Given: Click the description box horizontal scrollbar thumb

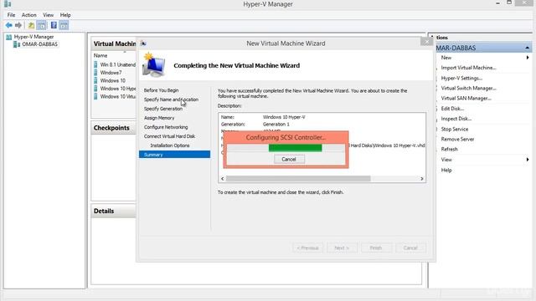Looking at the screenshot, I should point(298,178).
